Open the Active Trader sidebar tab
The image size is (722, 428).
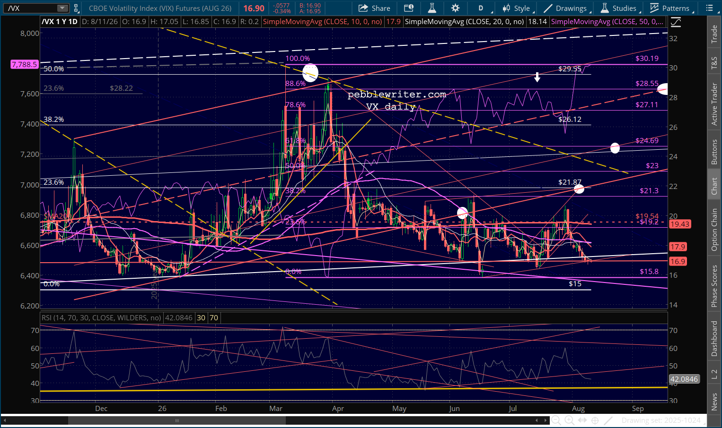pyautogui.click(x=714, y=104)
